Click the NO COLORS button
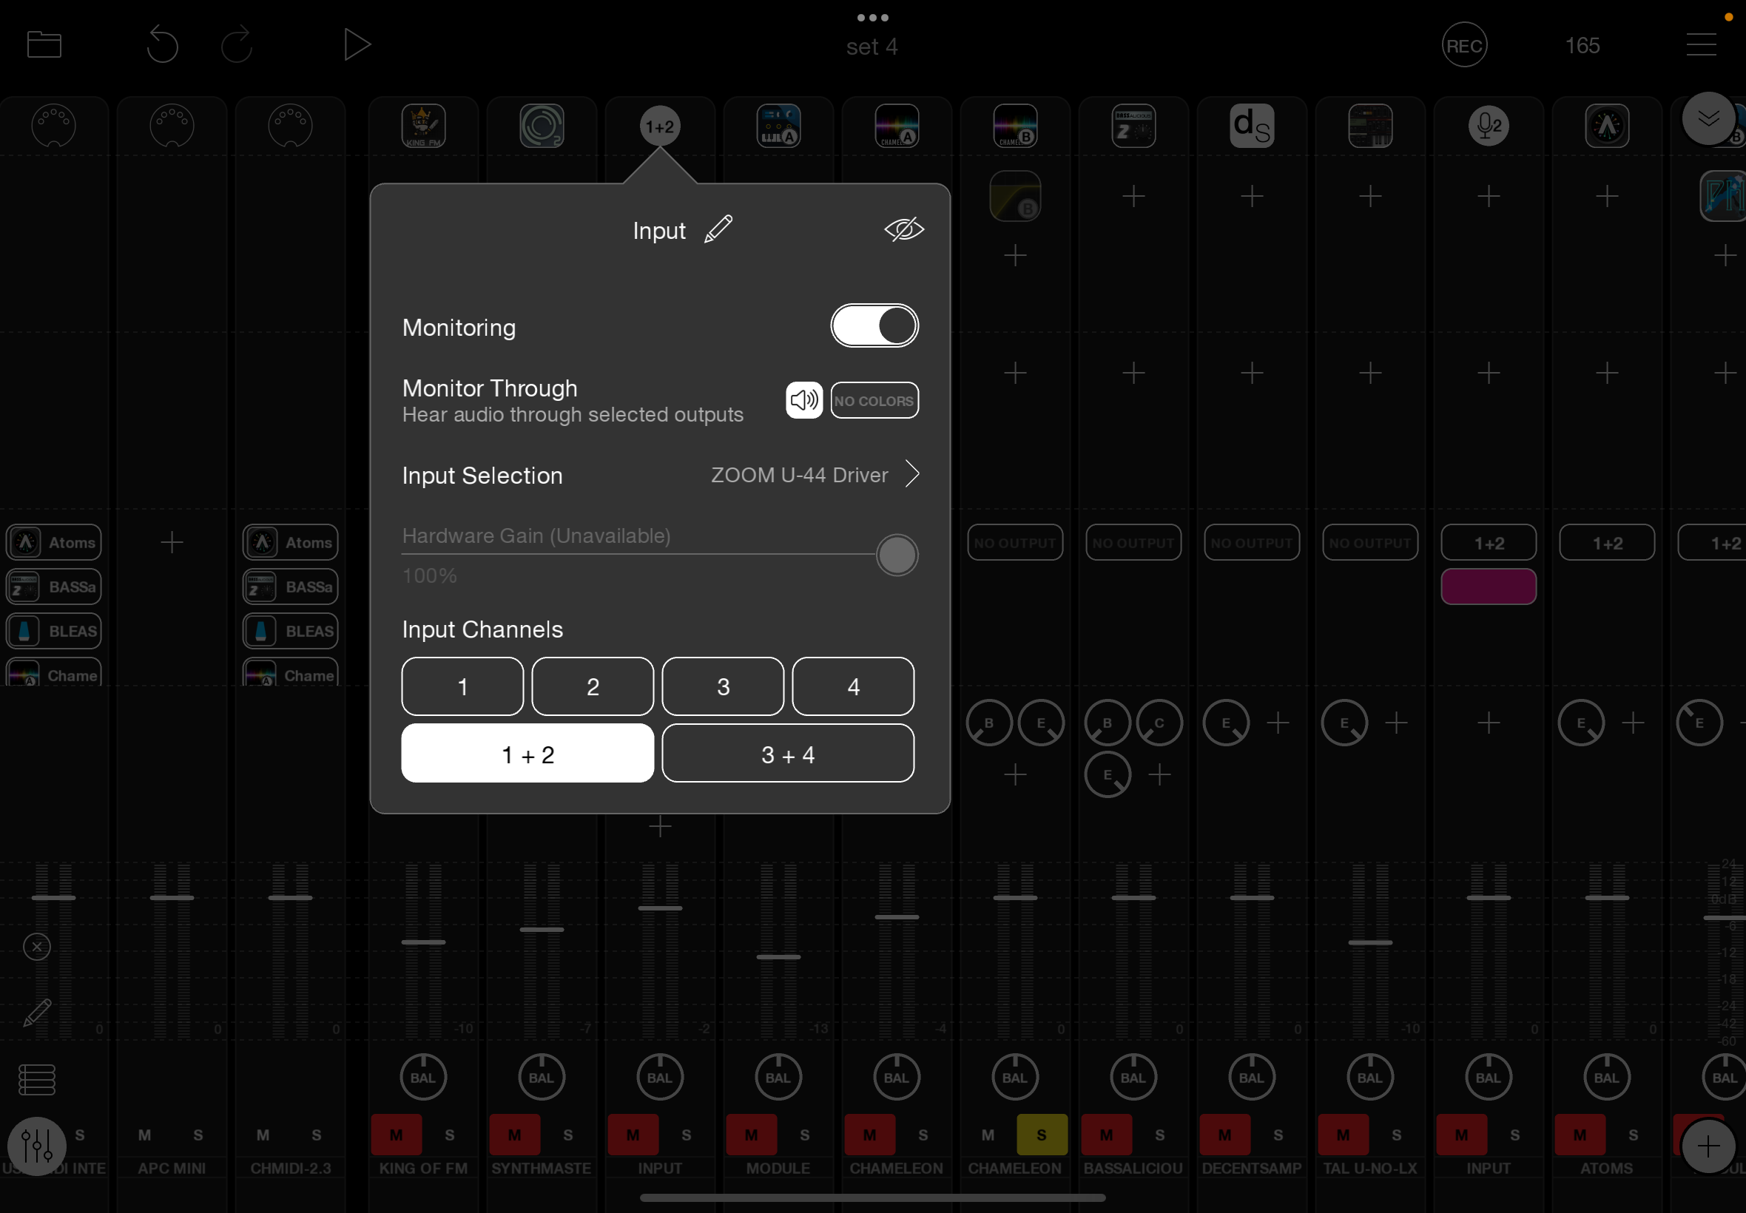This screenshot has width=1746, height=1213. [874, 400]
